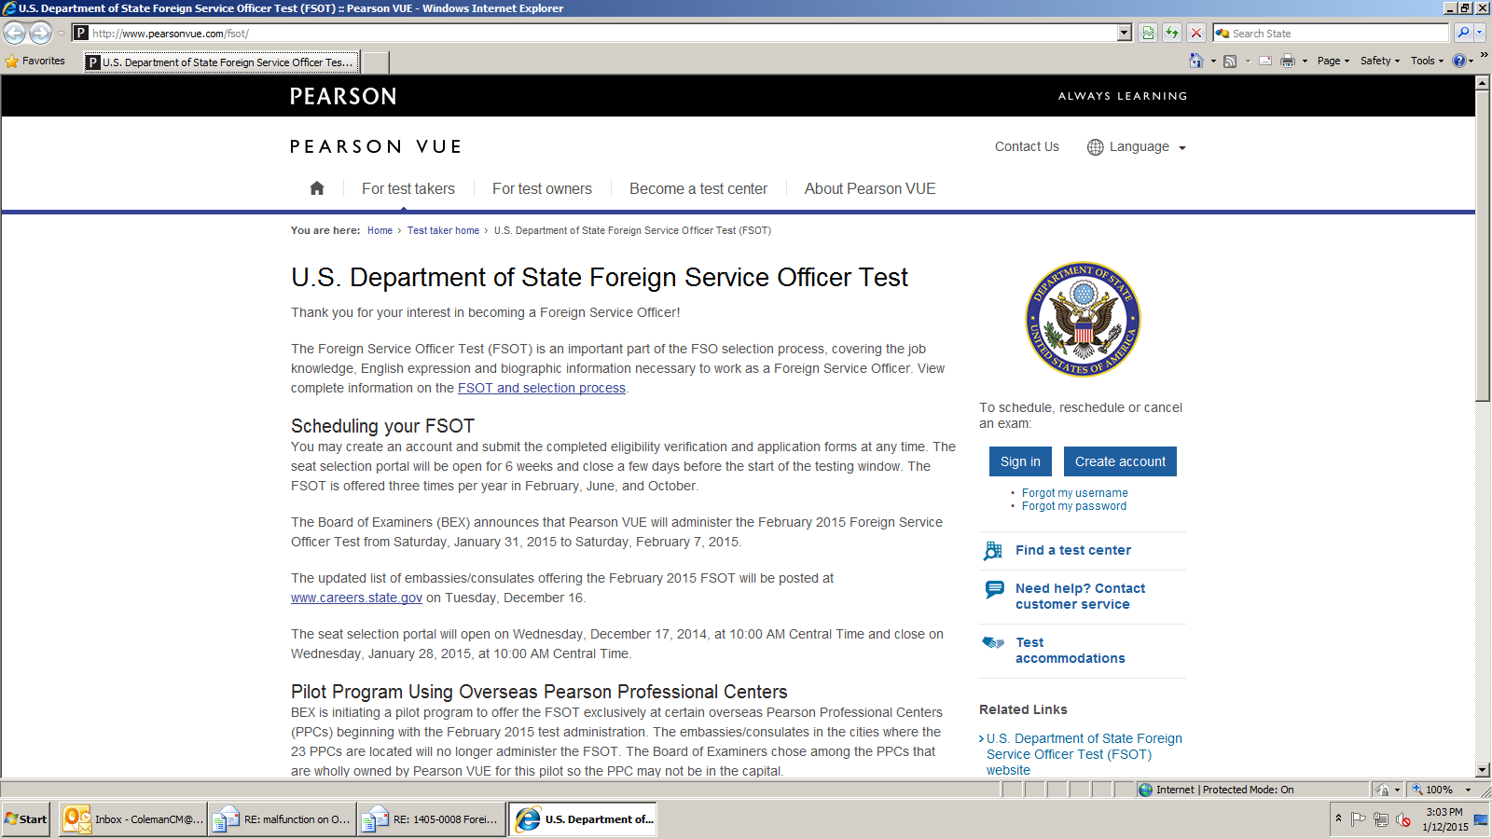Stop loading with the red X button

(1196, 34)
